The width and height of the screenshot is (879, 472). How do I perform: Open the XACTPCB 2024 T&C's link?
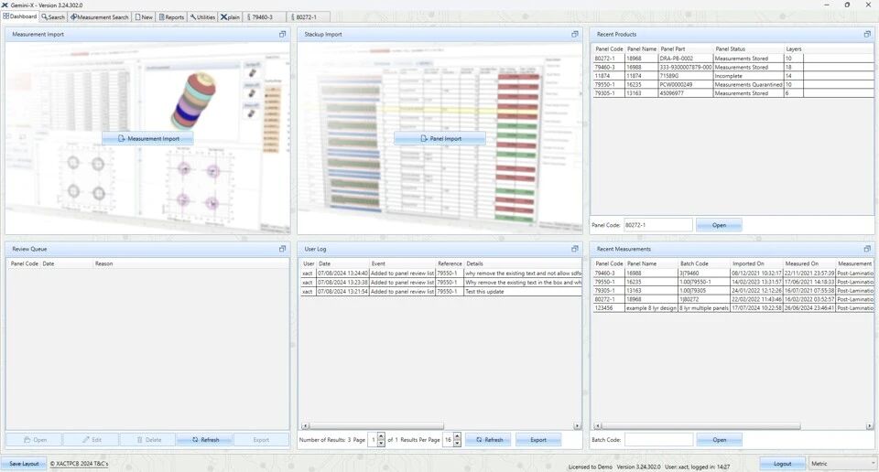click(79, 464)
